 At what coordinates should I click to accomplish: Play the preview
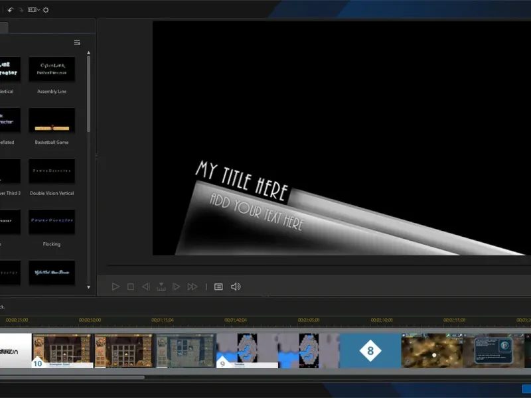pyautogui.click(x=115, y=287)
